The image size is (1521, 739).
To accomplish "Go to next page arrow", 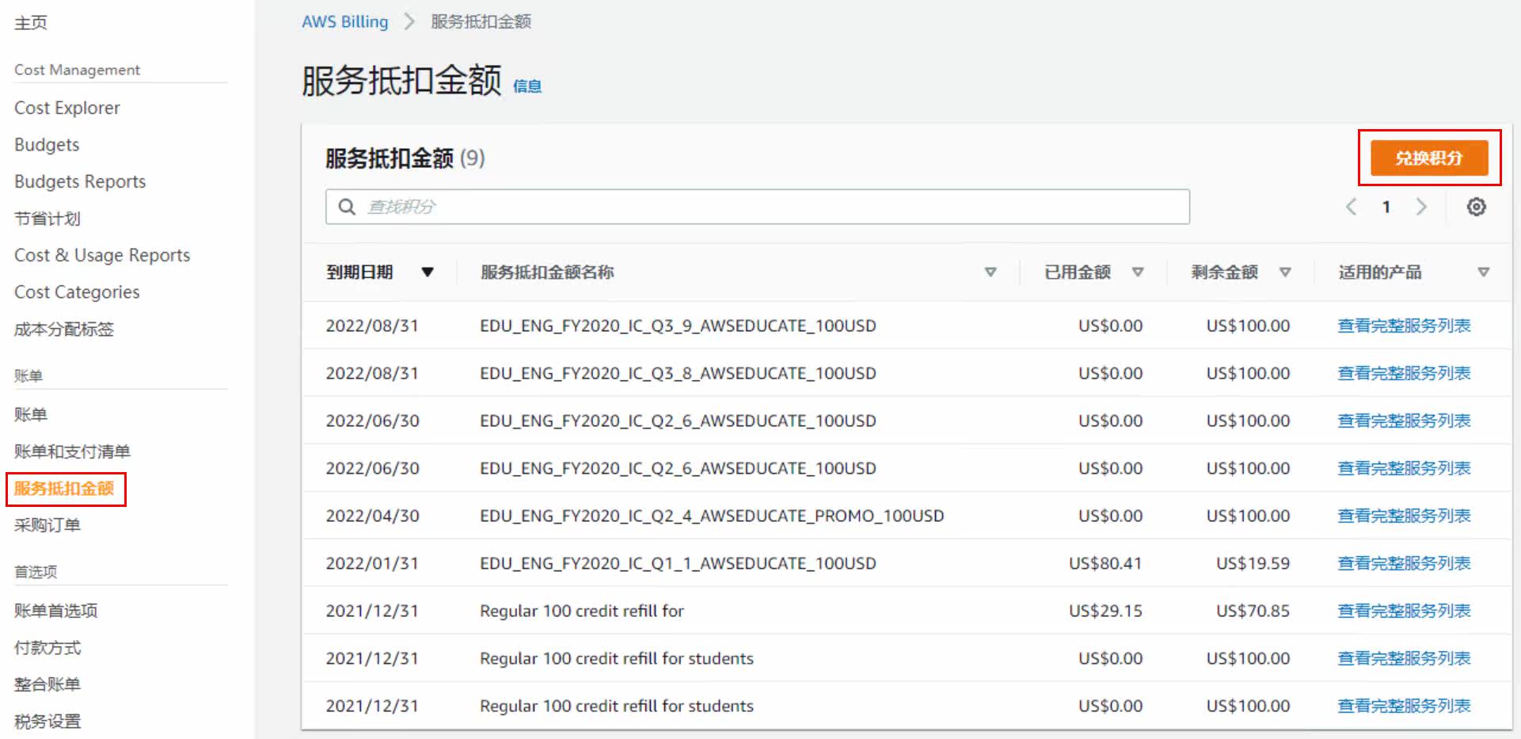I will (x=1421, y=207).
